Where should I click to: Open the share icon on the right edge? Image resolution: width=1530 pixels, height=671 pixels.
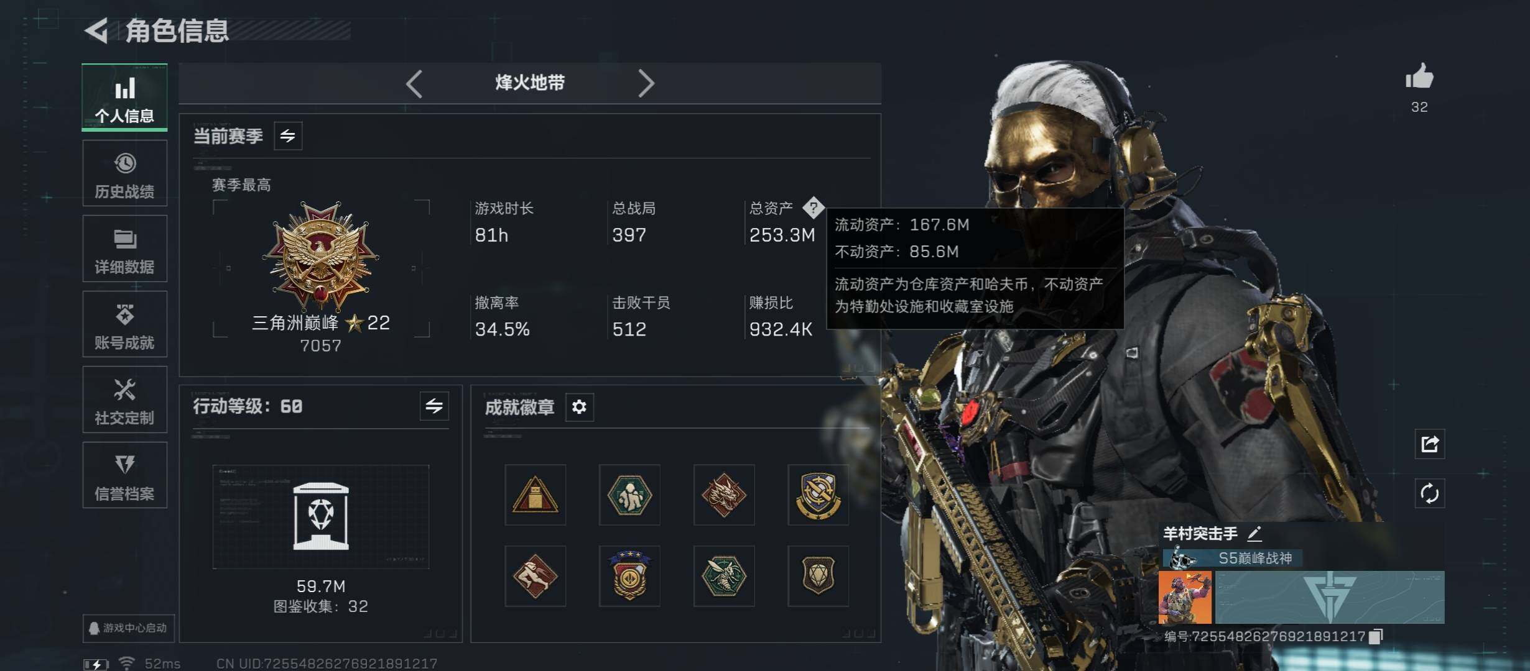[x=1429, y=444]
